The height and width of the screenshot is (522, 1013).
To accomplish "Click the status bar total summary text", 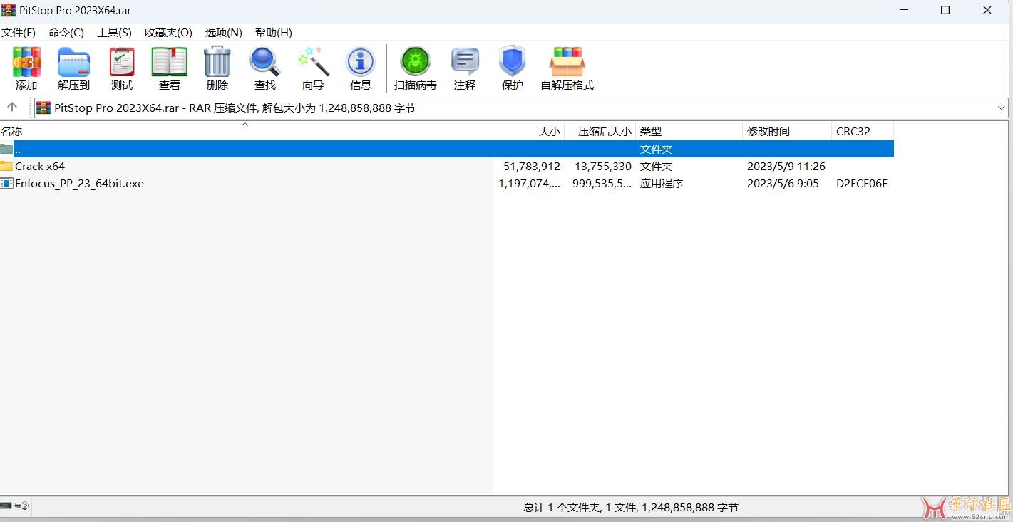I will pos(631,508).
